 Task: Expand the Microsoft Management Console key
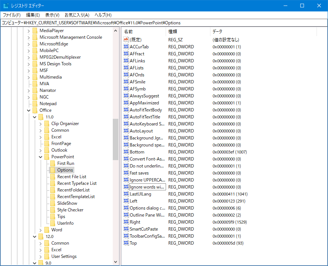28,38
